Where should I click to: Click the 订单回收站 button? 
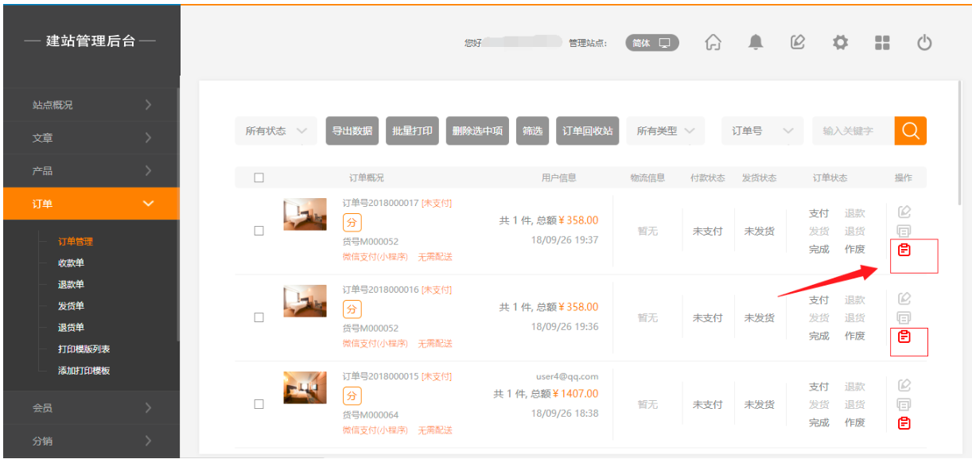[587, 131]
